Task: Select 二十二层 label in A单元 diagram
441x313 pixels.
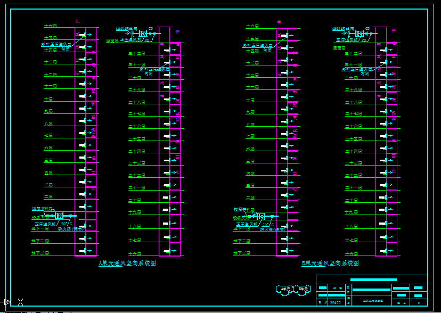Action: (137, 175)
